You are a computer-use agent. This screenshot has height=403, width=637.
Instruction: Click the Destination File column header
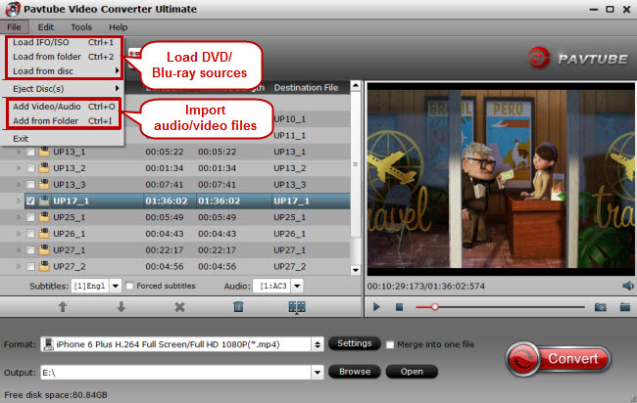click(306, 88)
